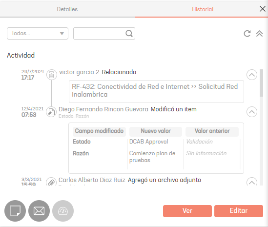Click the activity list vertical scrollbar thumb
Image resolution: width=268 pixels, height=227 pixels.
pos(261,83)
